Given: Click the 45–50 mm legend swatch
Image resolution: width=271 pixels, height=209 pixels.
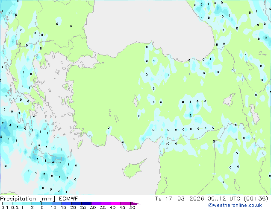Looking at the screenshot, I should pos(126,203).
